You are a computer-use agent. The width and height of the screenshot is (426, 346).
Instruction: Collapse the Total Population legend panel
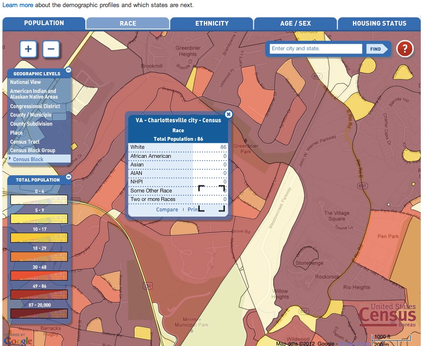tap(68, 177)
